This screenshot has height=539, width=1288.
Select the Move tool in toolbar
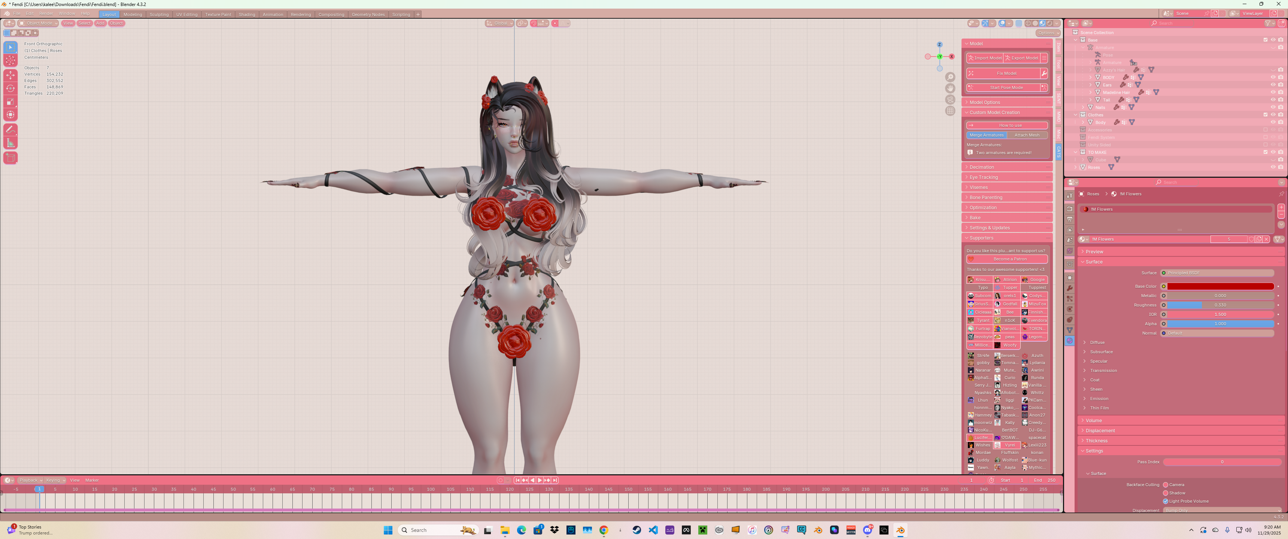(10, 75)
